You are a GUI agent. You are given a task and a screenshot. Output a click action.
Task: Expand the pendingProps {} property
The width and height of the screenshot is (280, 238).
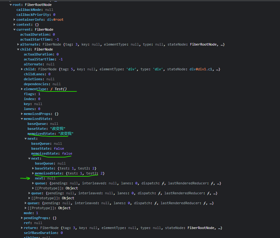[22, 218]
